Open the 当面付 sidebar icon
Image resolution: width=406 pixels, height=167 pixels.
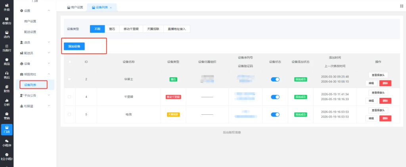pyautogui.click(x=7, y=48)
